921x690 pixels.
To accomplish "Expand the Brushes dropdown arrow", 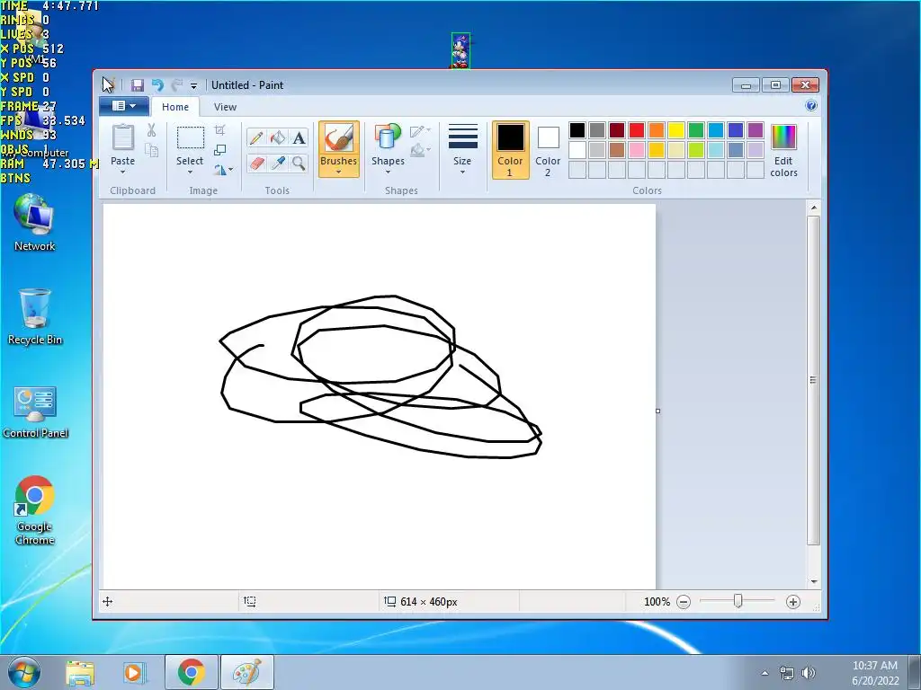I will click(x=339, y=172).
